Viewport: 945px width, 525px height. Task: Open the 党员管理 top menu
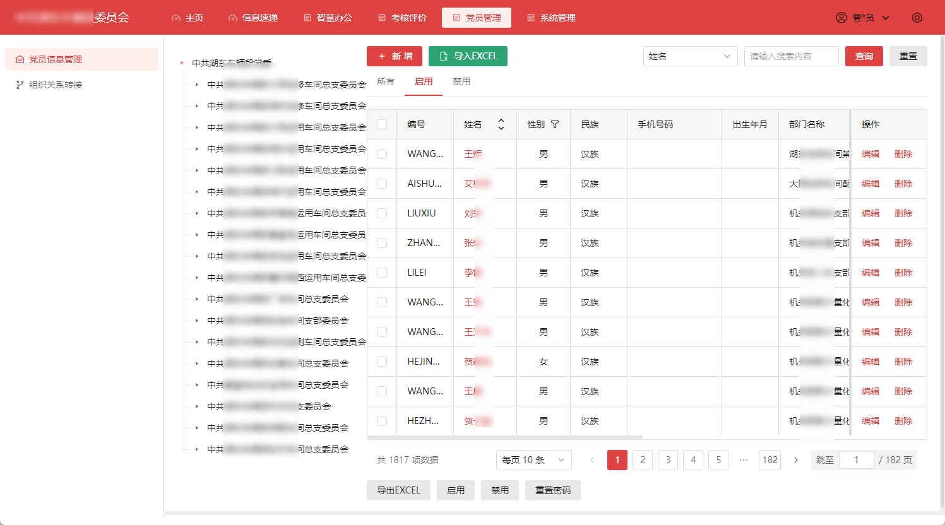click(x=477, y=18)
